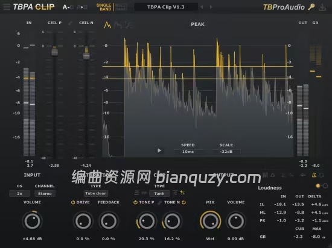332x248 pixels.
Task: Click the INPUT VOLUME knob
Action: click(x=32, y=221)
